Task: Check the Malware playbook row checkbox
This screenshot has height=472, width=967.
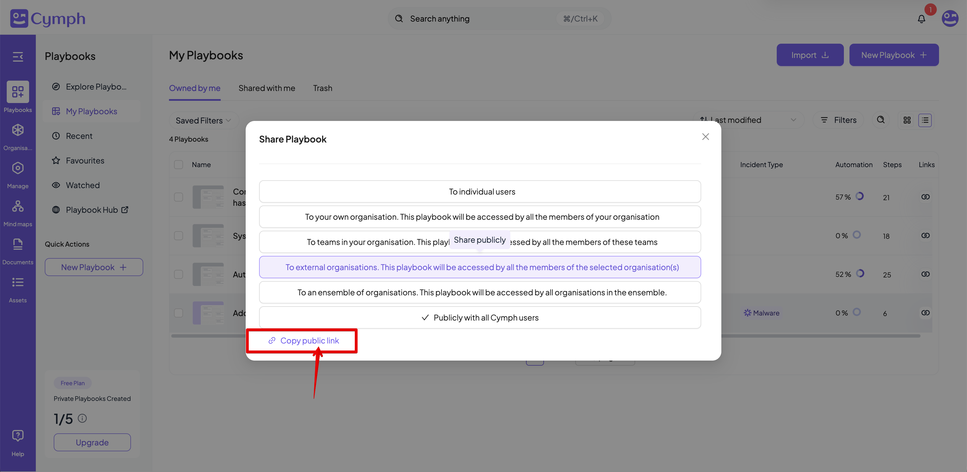Action: tap(179, 313)
